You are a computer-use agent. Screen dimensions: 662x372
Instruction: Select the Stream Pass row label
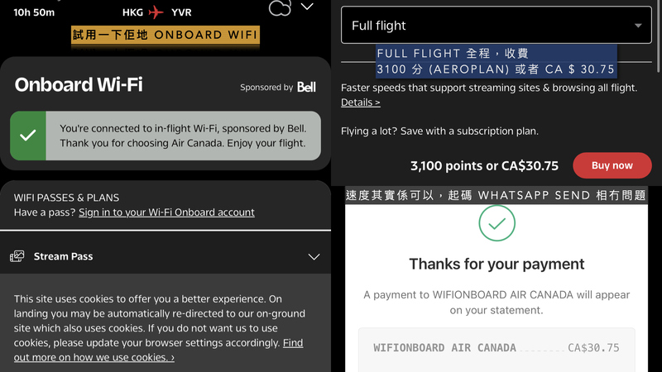click(63, 256)
